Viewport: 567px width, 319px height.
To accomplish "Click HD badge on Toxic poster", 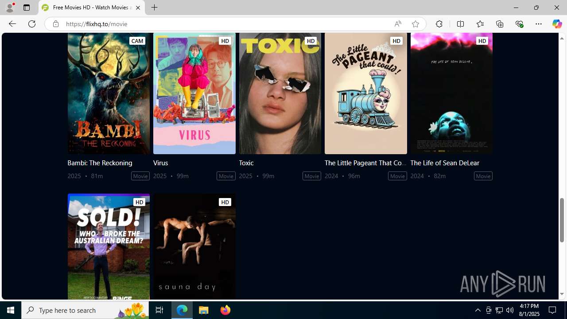I will (311, 41).
